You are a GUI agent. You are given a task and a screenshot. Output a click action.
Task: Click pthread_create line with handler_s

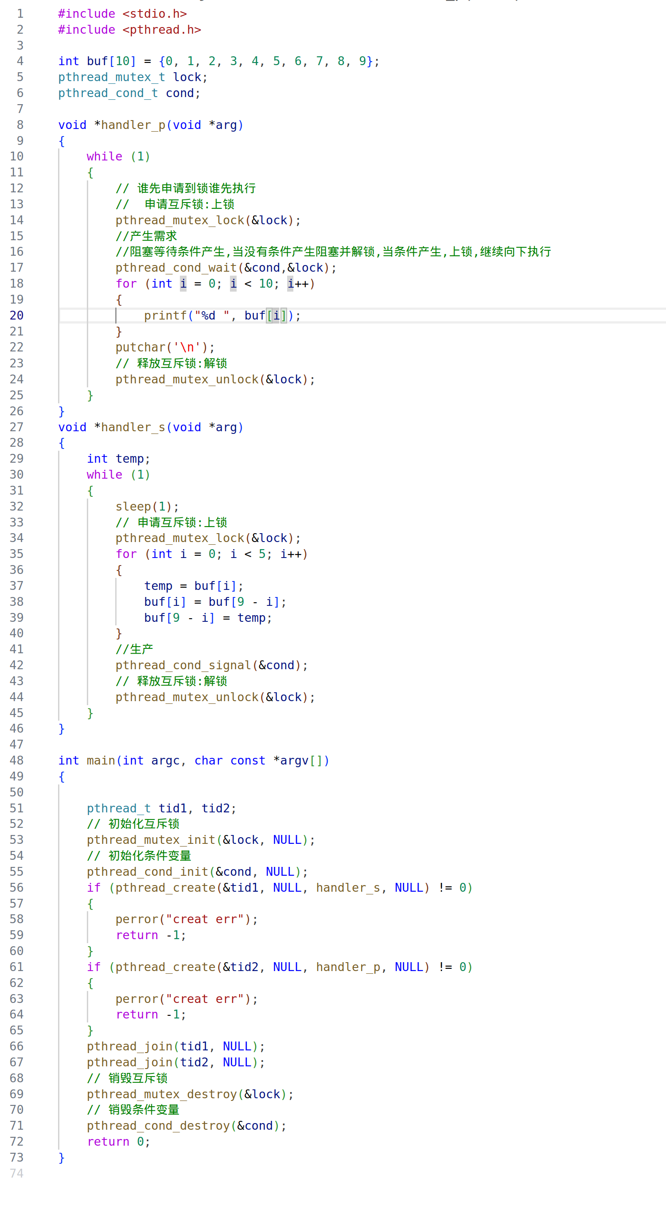tap(280, 887)
